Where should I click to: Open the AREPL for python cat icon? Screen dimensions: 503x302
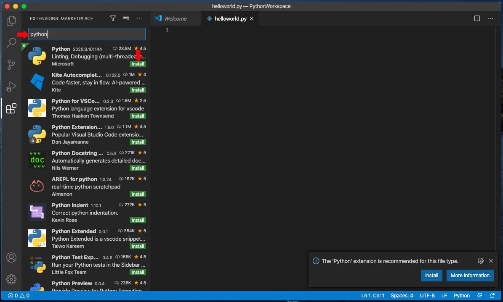(x=37, y=186)
